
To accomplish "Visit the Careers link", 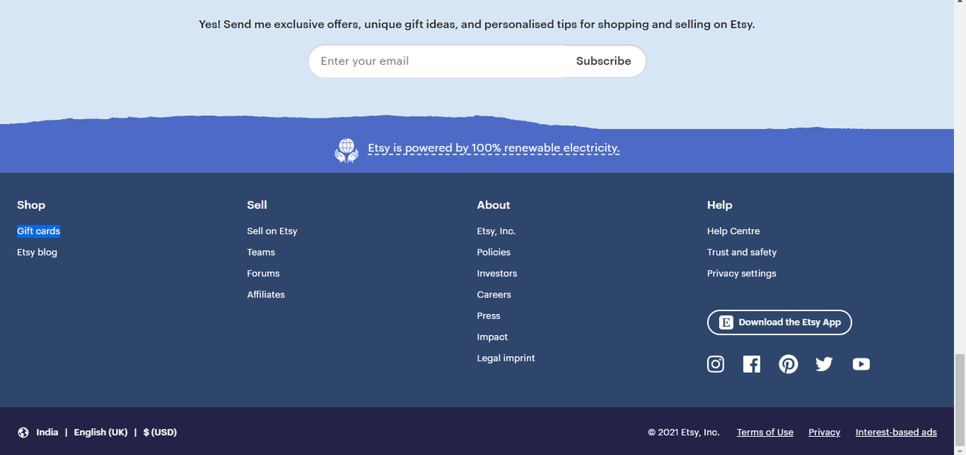I will [494, 295].
